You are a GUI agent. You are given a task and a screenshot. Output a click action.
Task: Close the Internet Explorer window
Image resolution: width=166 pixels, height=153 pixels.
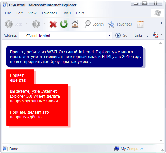pyautogui.click(x=156, y=3)
